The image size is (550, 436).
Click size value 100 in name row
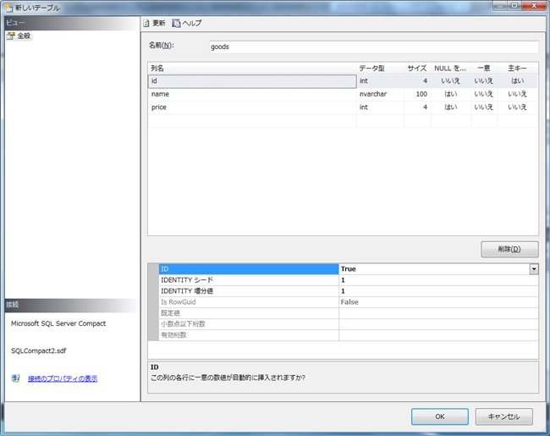[x=417, y=94]
